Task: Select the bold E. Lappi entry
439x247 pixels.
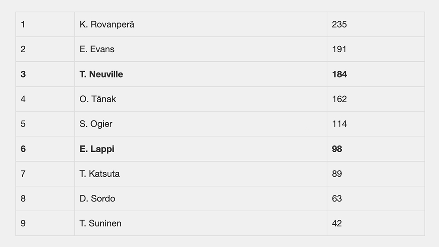Action: pos(96,149)
